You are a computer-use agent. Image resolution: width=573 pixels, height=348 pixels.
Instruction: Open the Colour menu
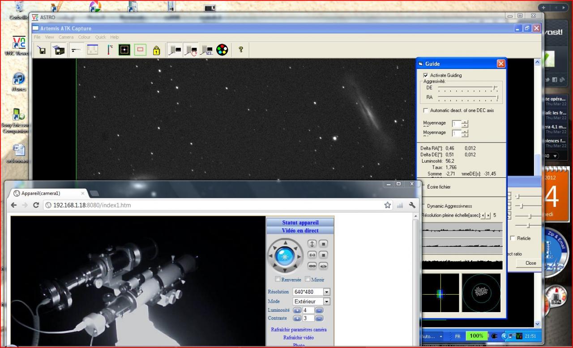[84, 37]
